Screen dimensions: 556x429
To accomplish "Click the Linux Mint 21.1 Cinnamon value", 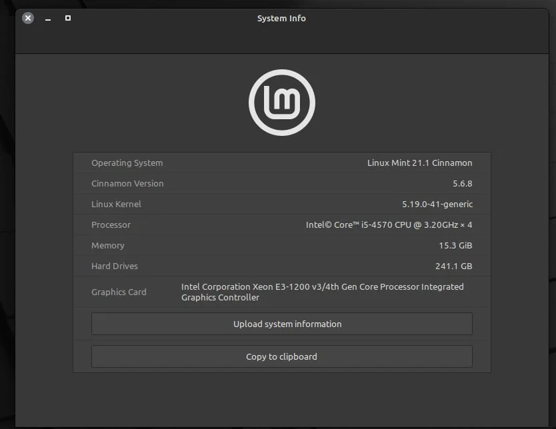I will coord(419,163).
